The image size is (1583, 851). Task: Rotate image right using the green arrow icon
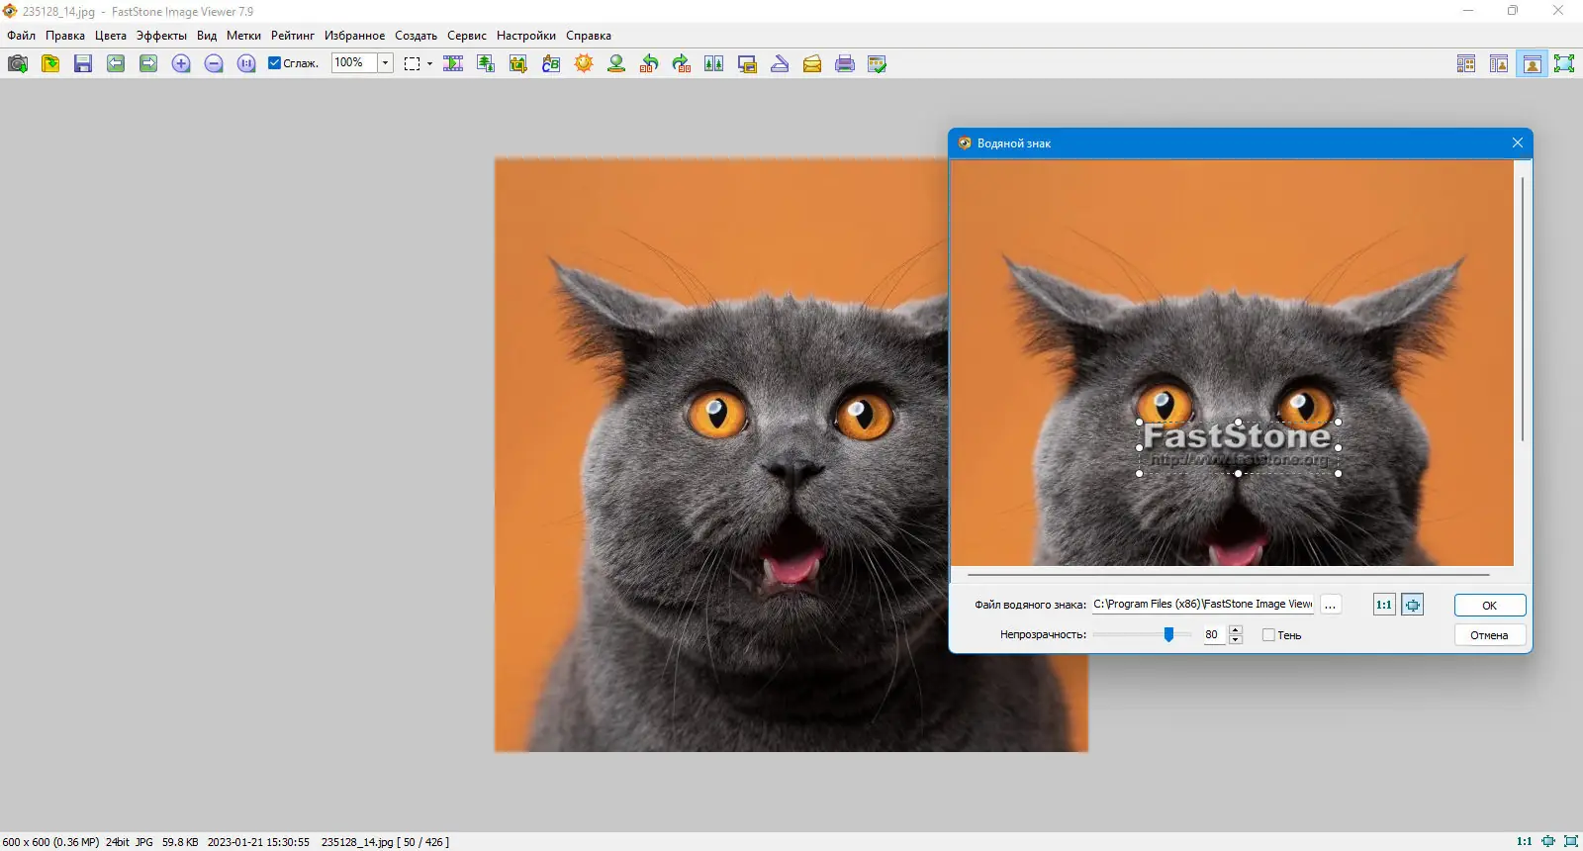click(681, 63)
